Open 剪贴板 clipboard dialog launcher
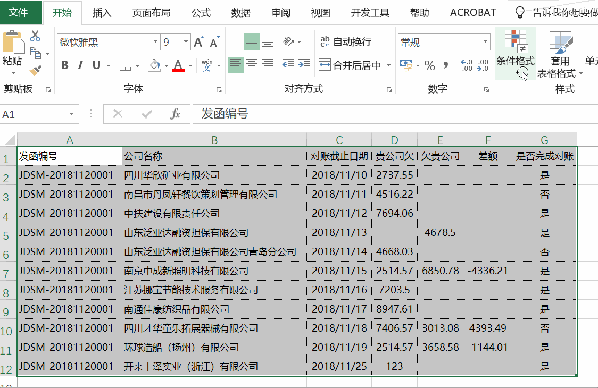The height and width of the screenshot is (388, 598). coord(48,90)
